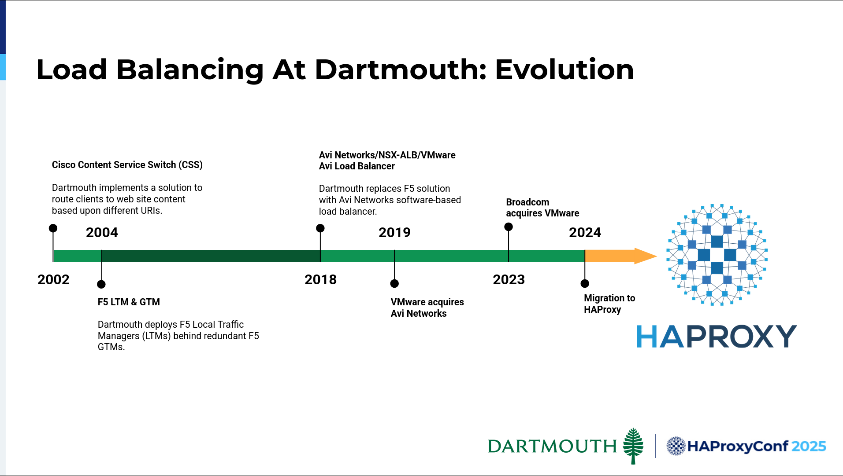Select the 2002 timeline marker dot
The width and height of the screenshot is (843, 476).
click(x=53, y=228)
